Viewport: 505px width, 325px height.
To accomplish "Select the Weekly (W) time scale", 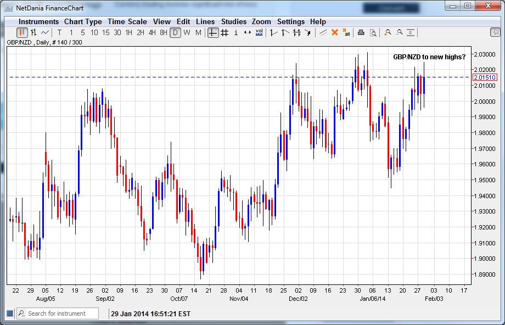I will (x=187, y=32).
